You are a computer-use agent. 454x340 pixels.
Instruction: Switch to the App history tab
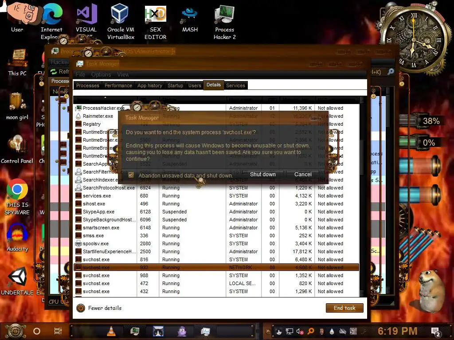pos(150,85)
